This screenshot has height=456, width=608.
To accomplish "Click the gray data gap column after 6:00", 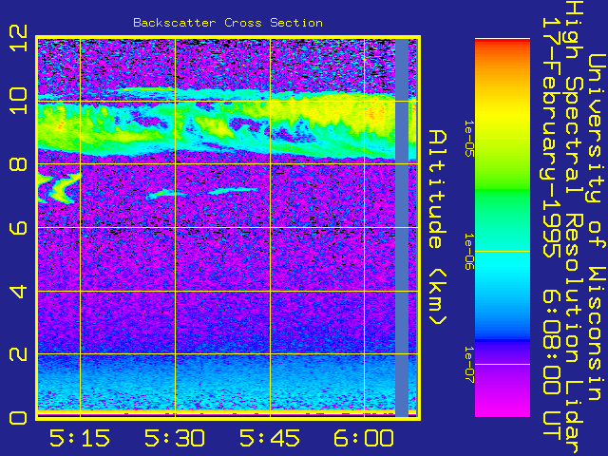I will click(402, 227).
